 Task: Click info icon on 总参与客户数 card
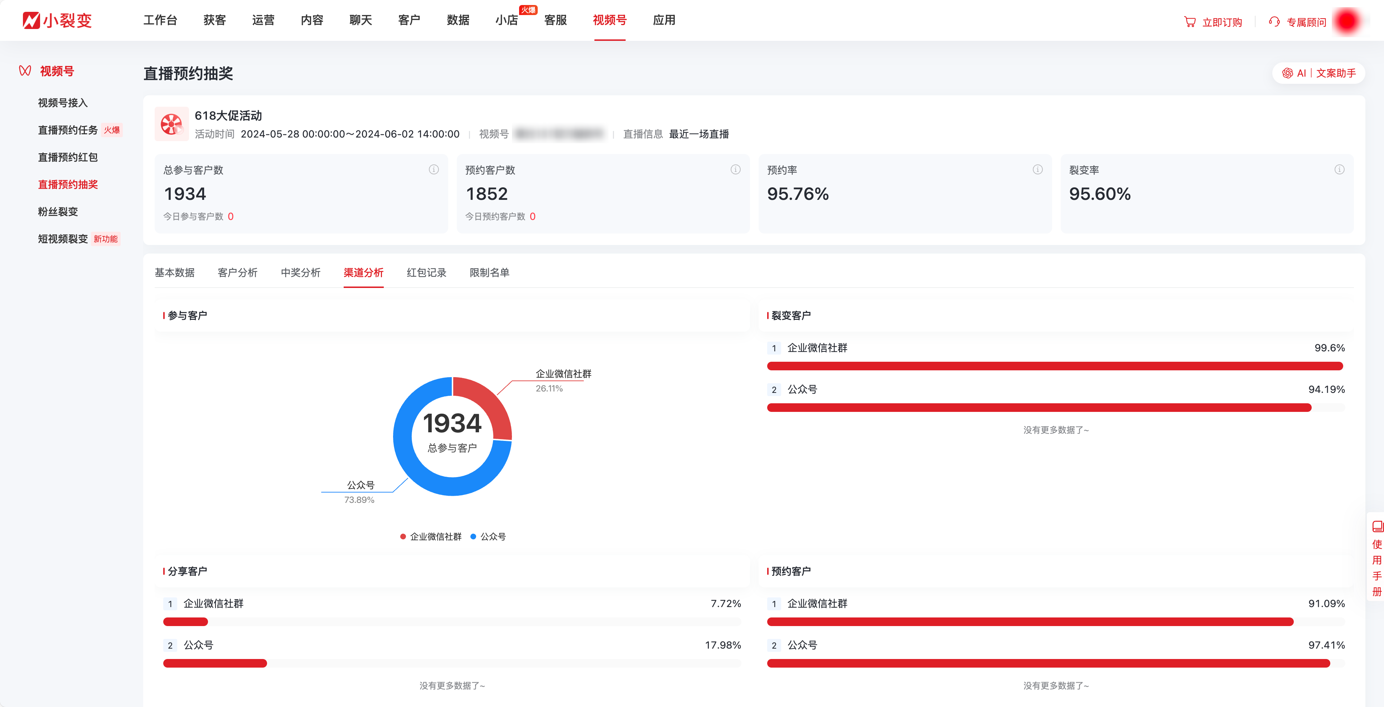click(x=434, y=170)
